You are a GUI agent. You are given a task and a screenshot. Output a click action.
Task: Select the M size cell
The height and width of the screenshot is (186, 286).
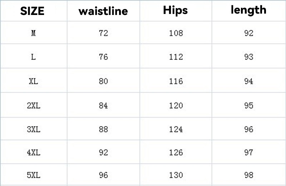(33, 33)
